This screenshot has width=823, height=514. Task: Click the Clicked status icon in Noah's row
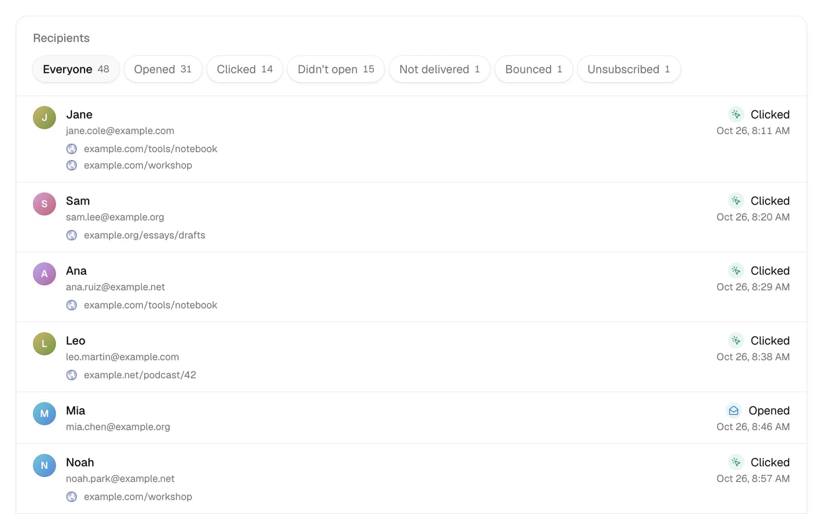[736, 462]
